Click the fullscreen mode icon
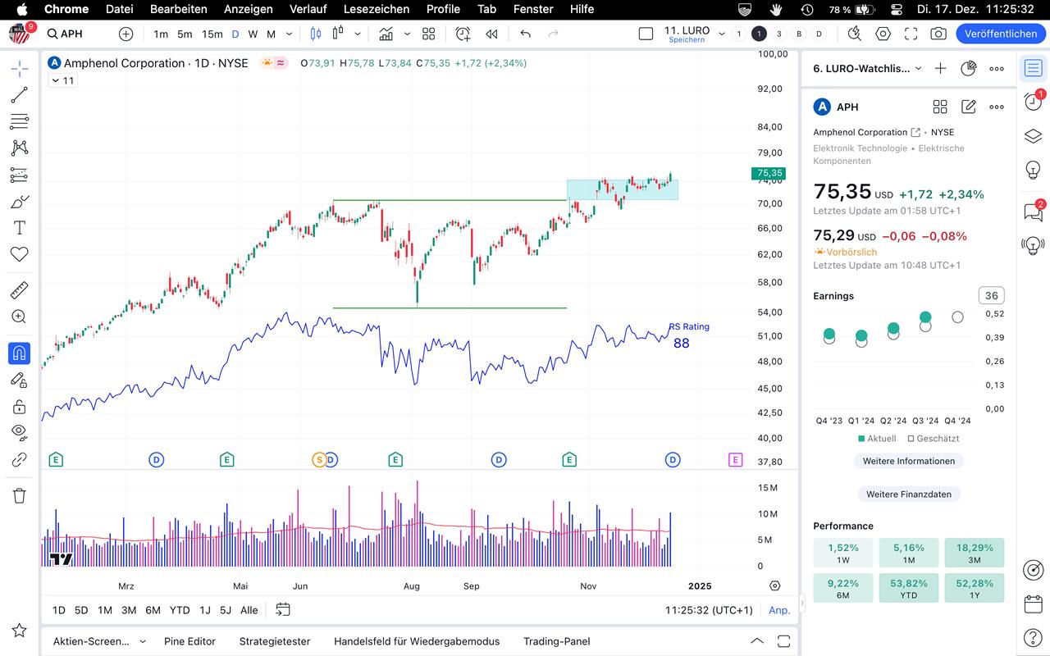The width and height of the screenshot is (1050, 656). (911, 34)
